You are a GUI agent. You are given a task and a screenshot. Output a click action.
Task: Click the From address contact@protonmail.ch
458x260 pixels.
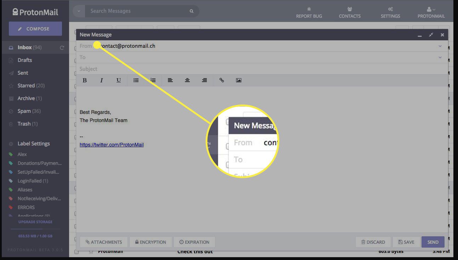[x=128, y=46]
